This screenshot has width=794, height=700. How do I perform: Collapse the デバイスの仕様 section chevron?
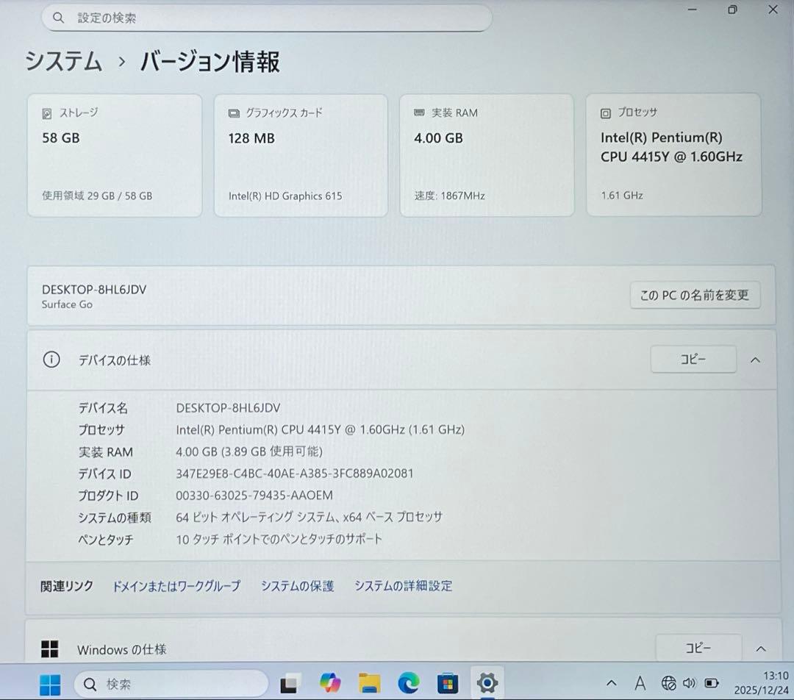[756, 360]
